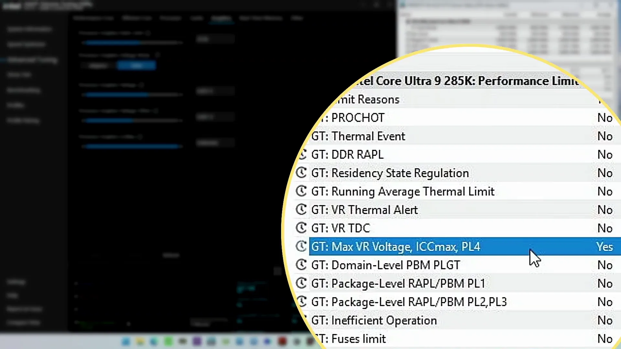621x349 pixels.
Task: Open the highlighted sidebar section in XTU window
Action: pyautogui.click(x=32, y=60)
